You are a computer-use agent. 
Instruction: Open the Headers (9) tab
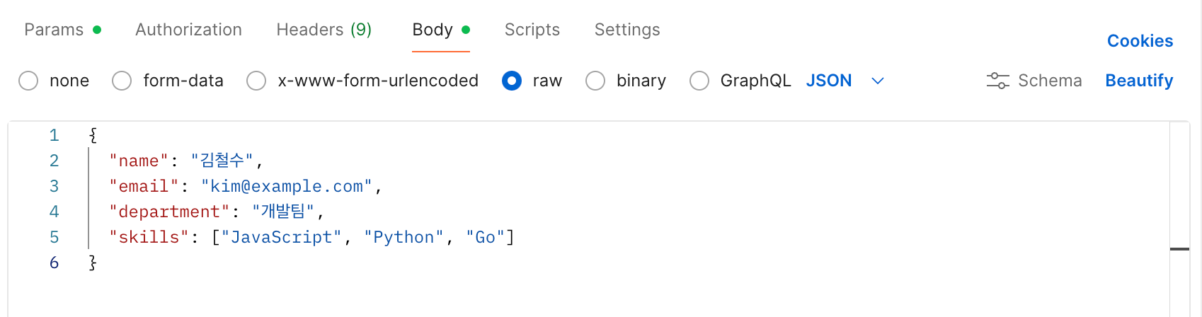[324, 30]
